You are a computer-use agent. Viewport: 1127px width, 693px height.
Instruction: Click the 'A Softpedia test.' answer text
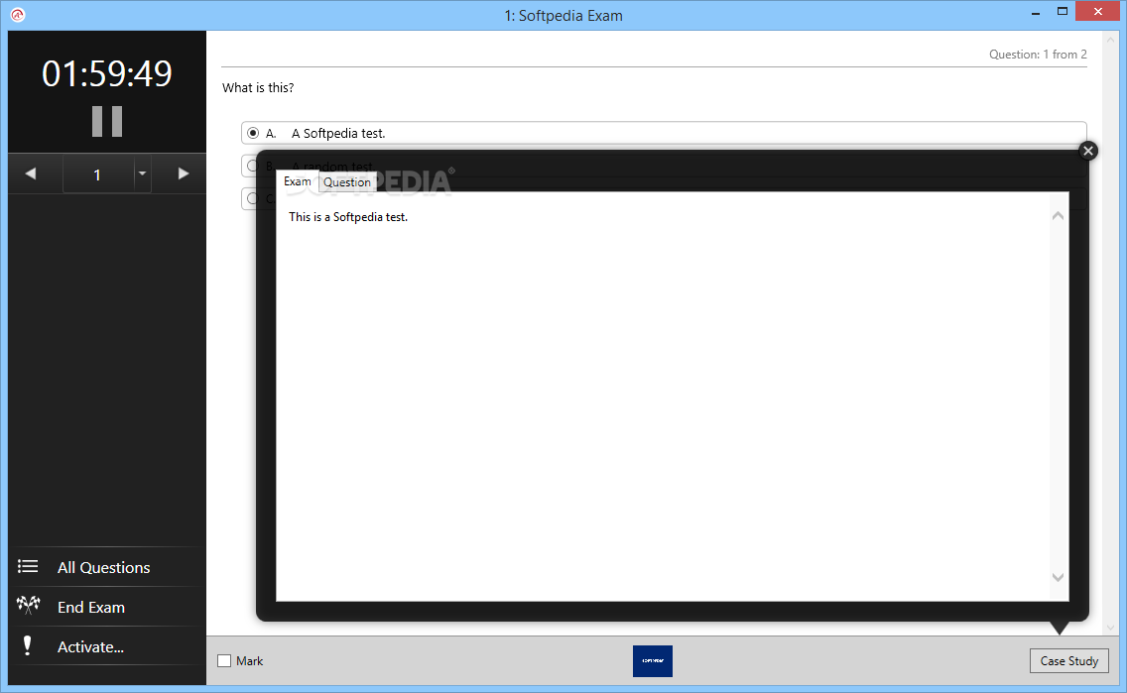338,133
